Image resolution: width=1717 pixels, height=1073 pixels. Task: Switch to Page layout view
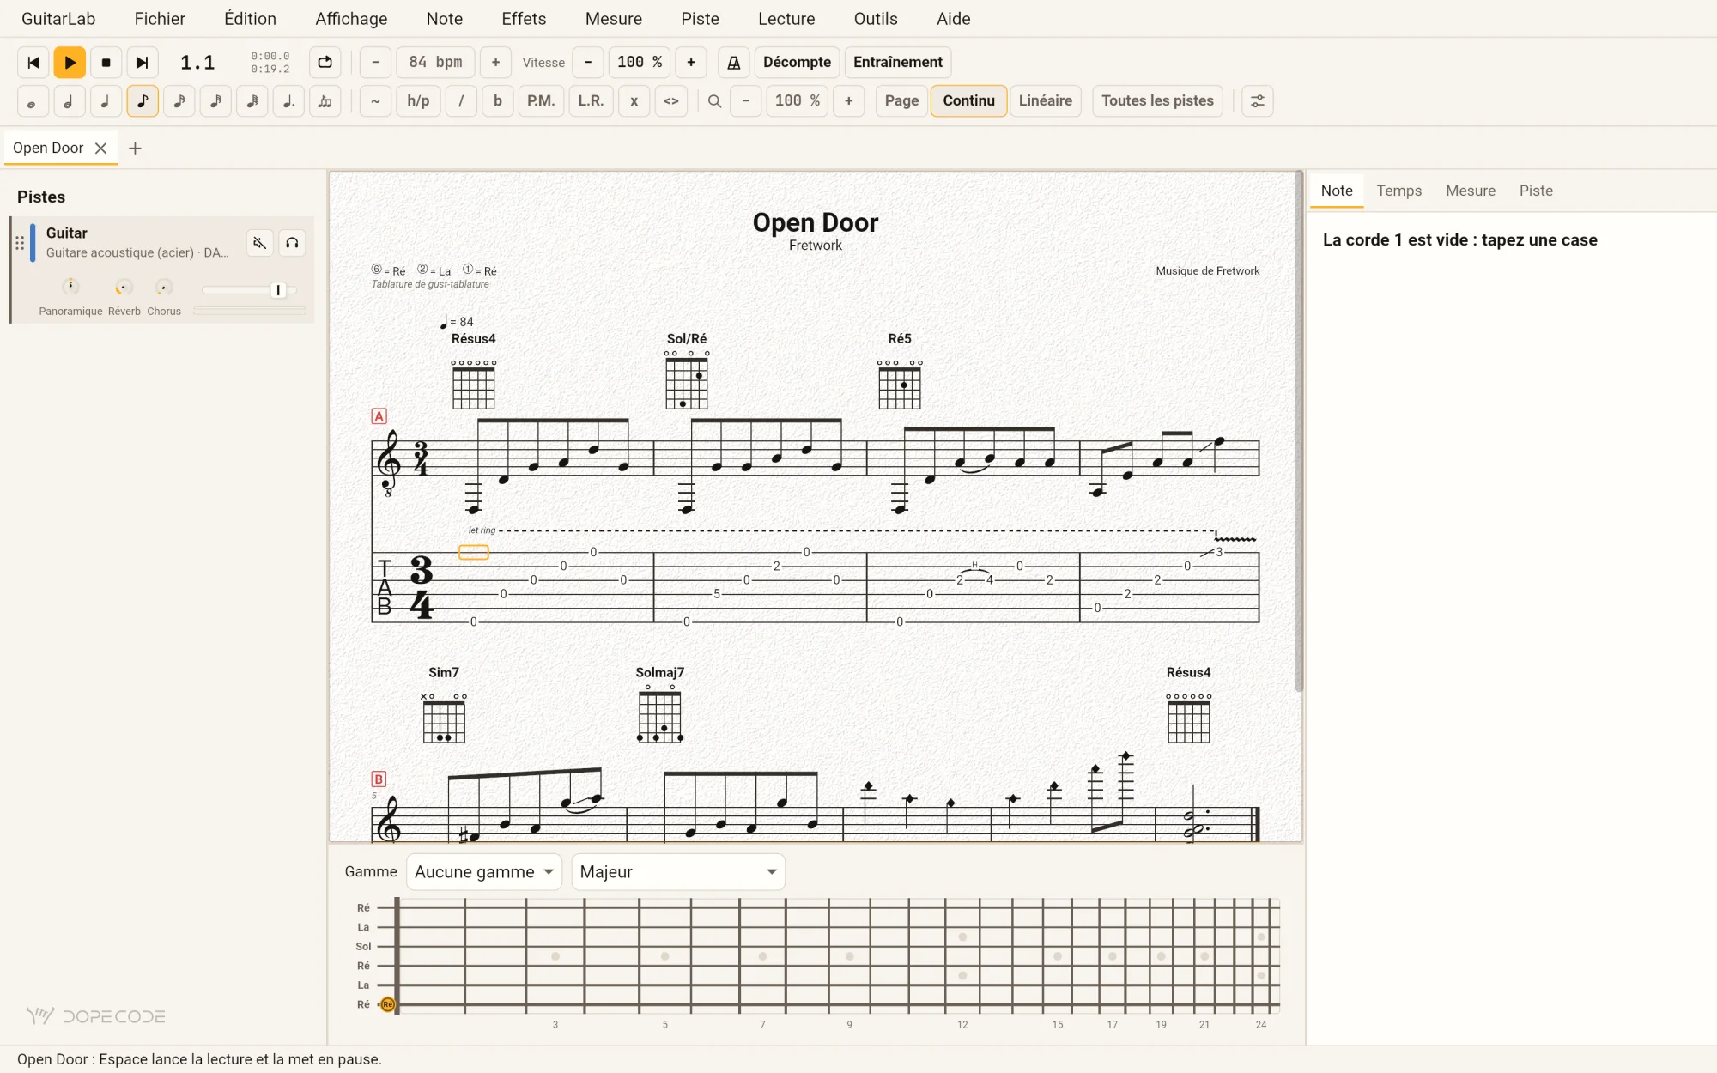pos(901,101)
